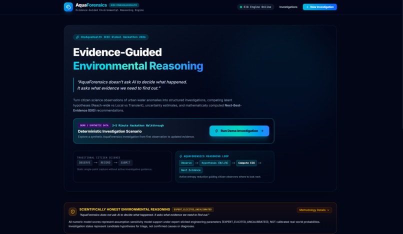This screenshot has width=403, height=234.
Task: Click the Hypotheses (W/L/N) chip
Action: [x=215, y=163]
